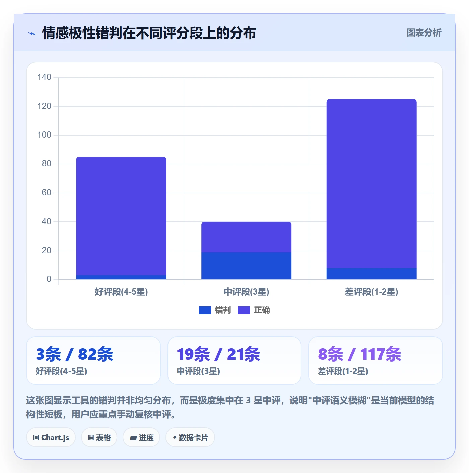The image size is (469, 473).
Task: Select the 差评段 purple correct bar
Action: point(372,184)
